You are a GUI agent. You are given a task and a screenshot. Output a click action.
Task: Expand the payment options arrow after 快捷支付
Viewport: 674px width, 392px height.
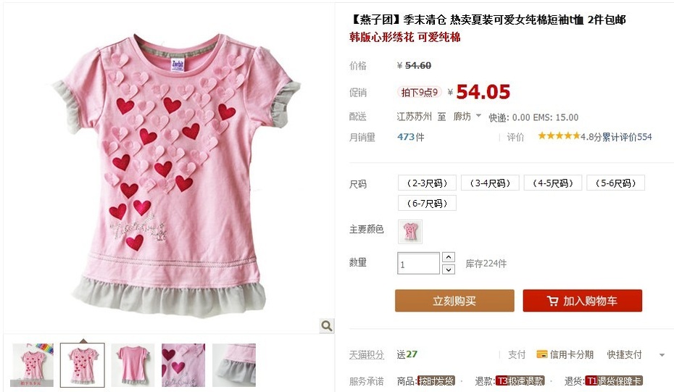tap(662, 355)
